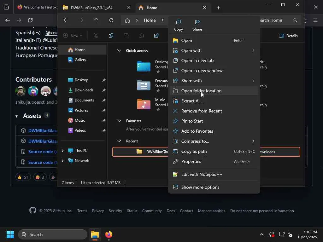Open the Music folder icon in Quick access

(x=144, y=104)
